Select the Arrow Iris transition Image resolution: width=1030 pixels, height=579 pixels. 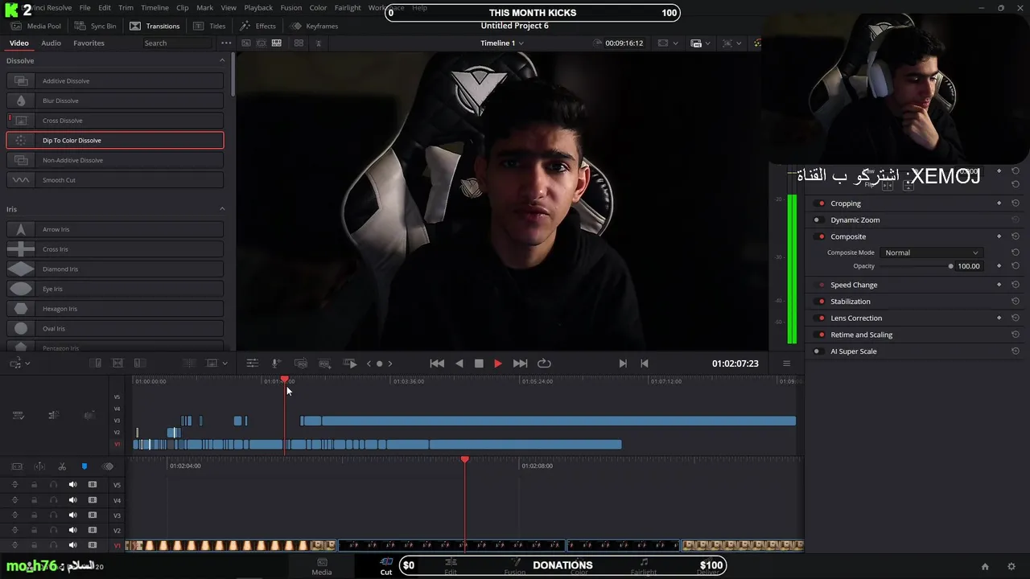[x=115, y=229]
